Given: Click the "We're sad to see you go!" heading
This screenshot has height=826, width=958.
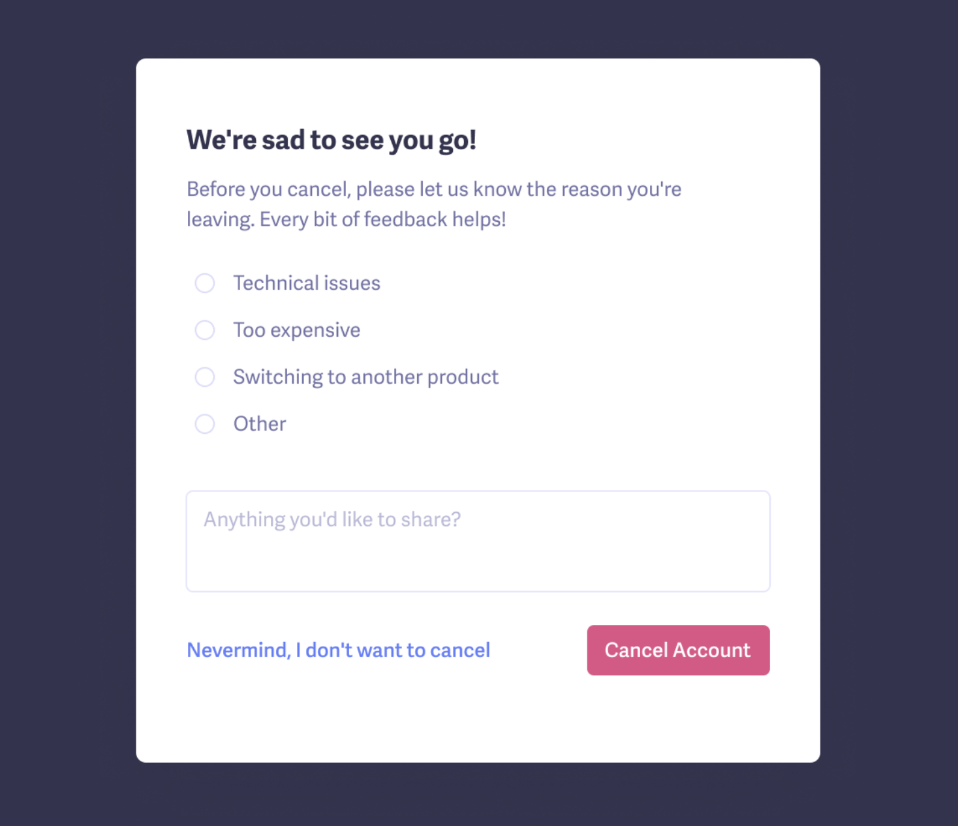Looking at the screenshot, I should pos(332,140).
